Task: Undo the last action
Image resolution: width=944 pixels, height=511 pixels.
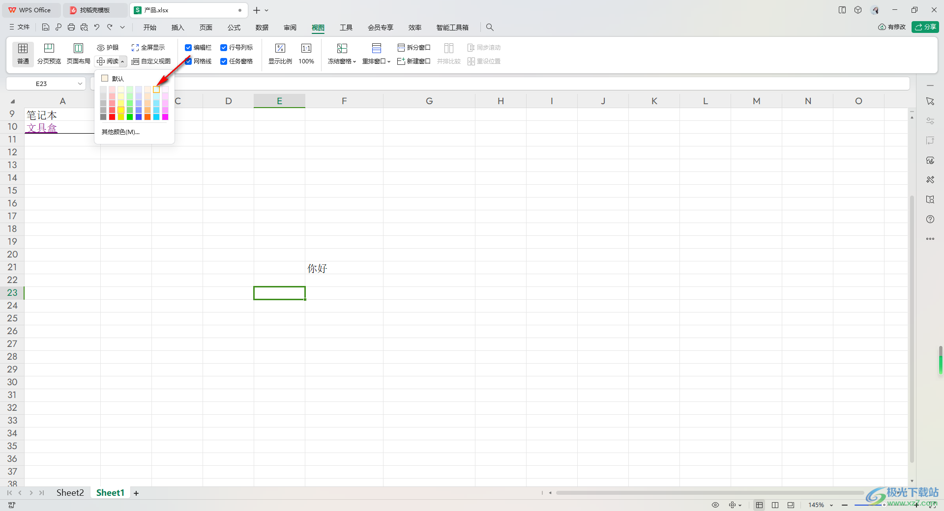Action: 97,28
